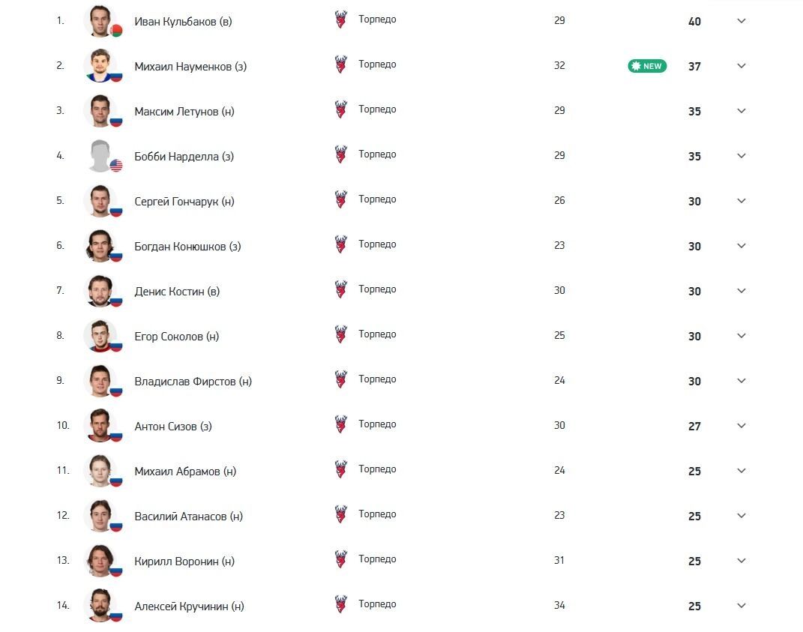The height and width of the screenshot is (632, 803).
Task: Click Torpedo logo in Alexey Kruchinin's row
Action: point(340,605)
